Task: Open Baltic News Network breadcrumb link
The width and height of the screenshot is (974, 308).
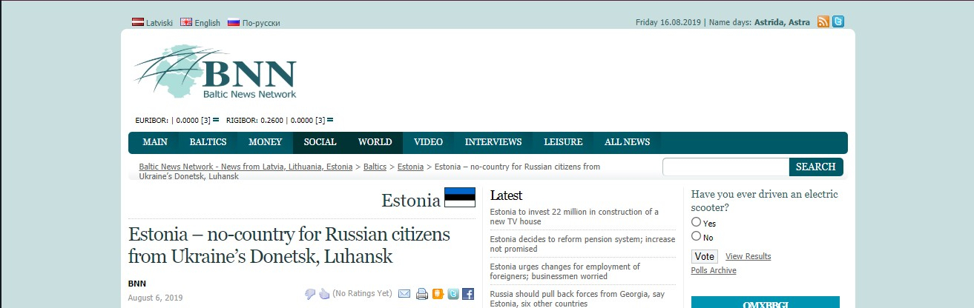Action: pos(246,167)
